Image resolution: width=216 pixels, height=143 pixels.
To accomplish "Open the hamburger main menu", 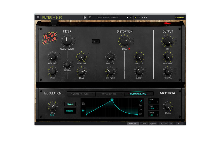I will point(38,18).
